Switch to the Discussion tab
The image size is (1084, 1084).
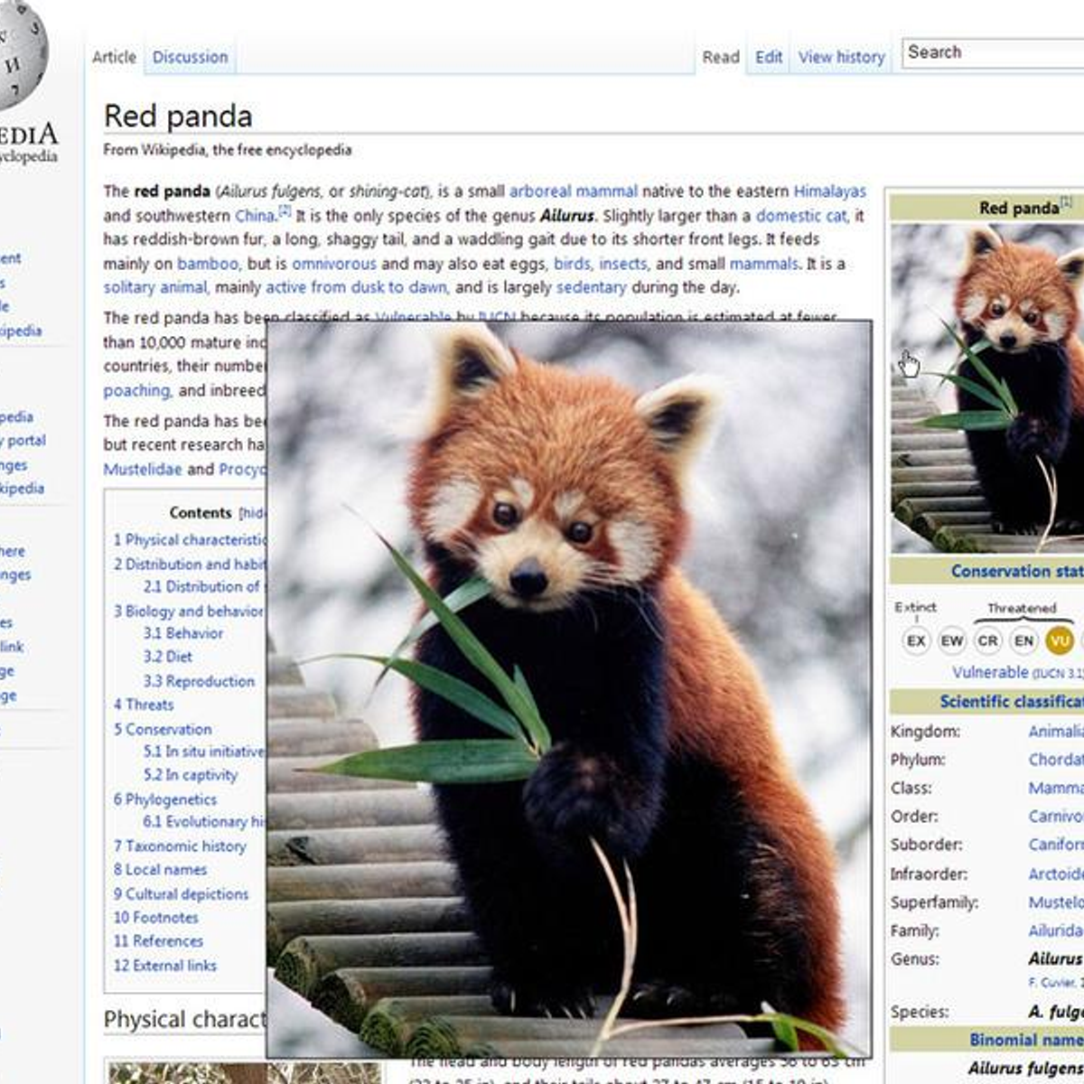pos(190,57)
